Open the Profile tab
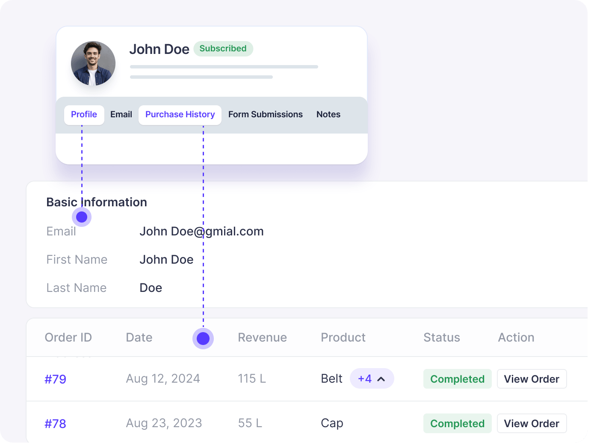591x446 pixels. click(84, 115)
